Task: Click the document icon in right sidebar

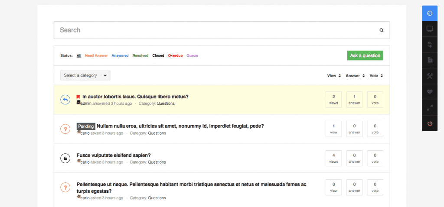Action: [430, 61]
